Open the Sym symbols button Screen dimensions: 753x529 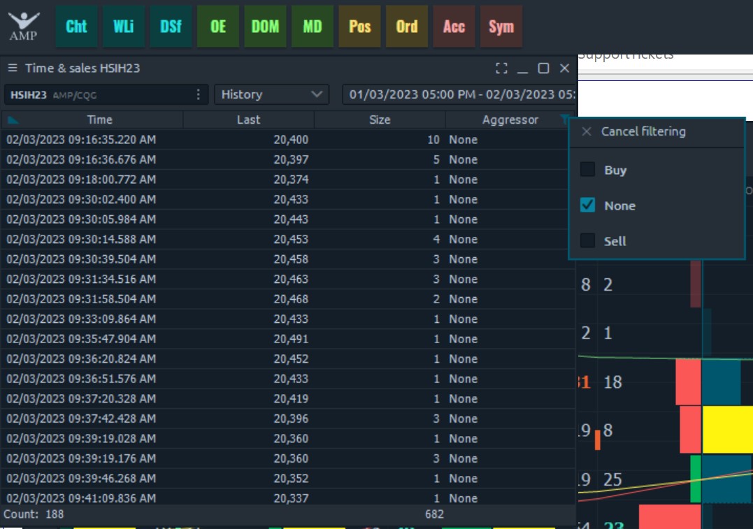pyautogui.click(x=501, y=27)
